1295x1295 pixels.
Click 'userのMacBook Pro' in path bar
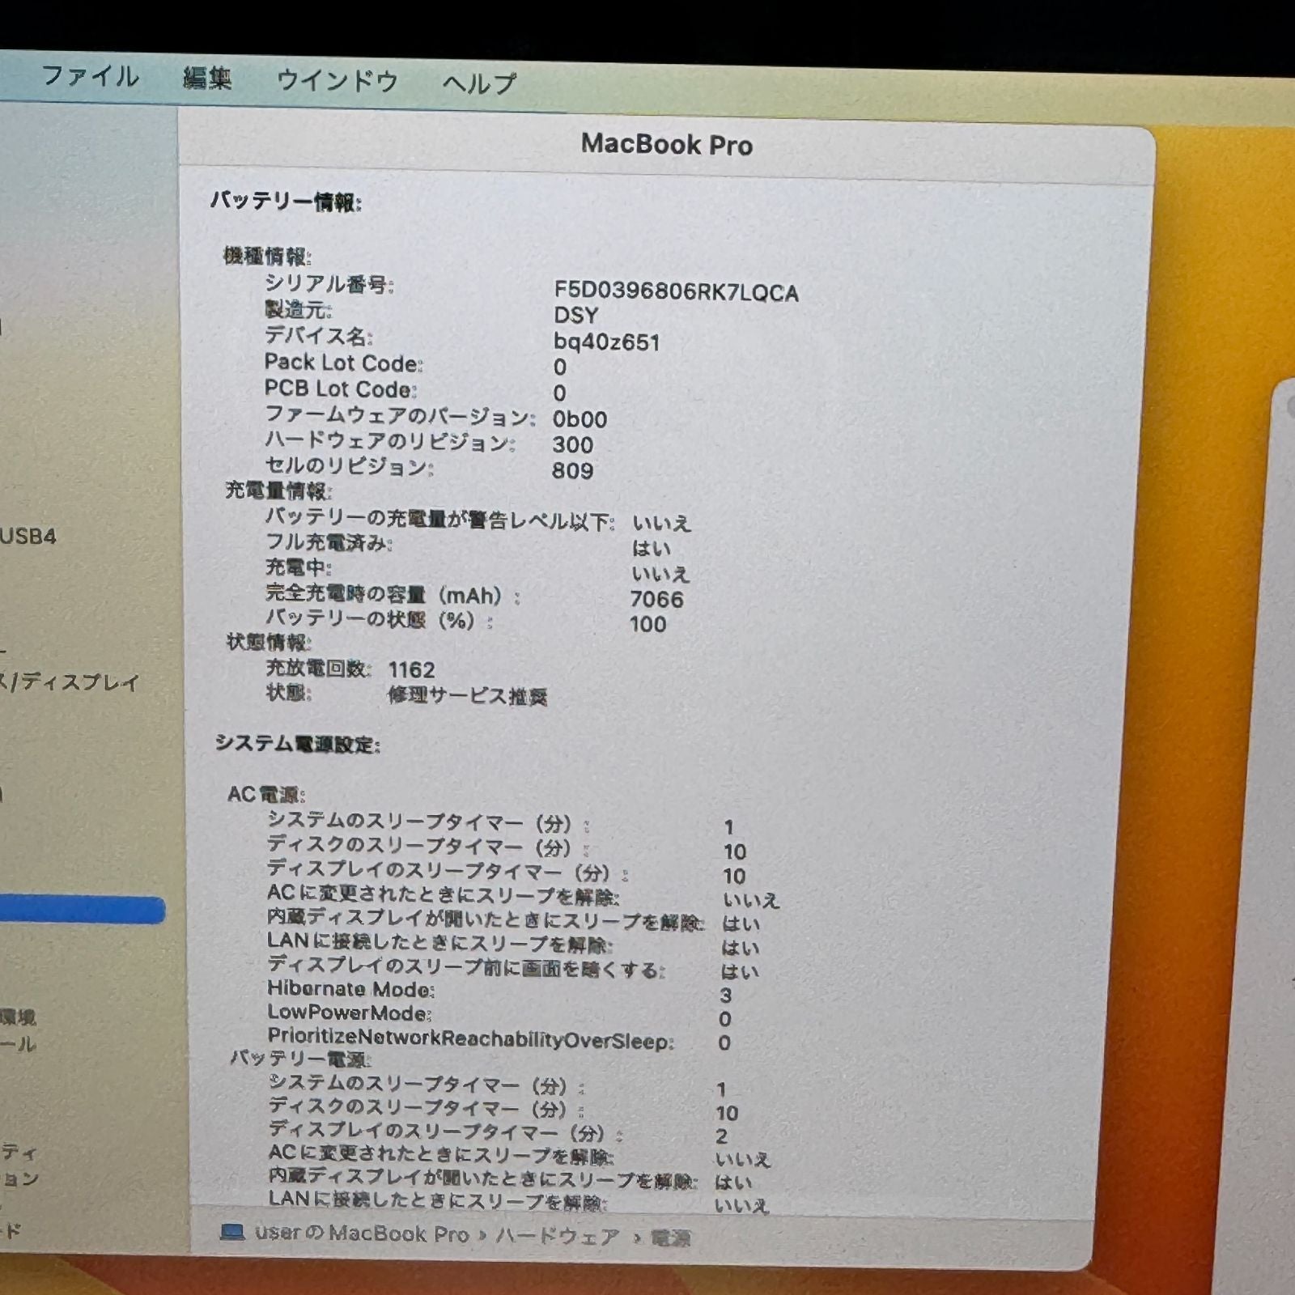(362, 1233)
